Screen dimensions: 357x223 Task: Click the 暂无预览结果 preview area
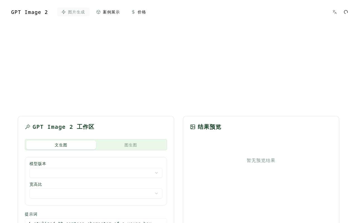[261, 161]
